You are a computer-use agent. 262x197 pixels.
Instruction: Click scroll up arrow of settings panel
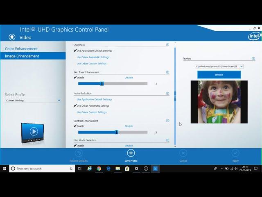(175, 43)
